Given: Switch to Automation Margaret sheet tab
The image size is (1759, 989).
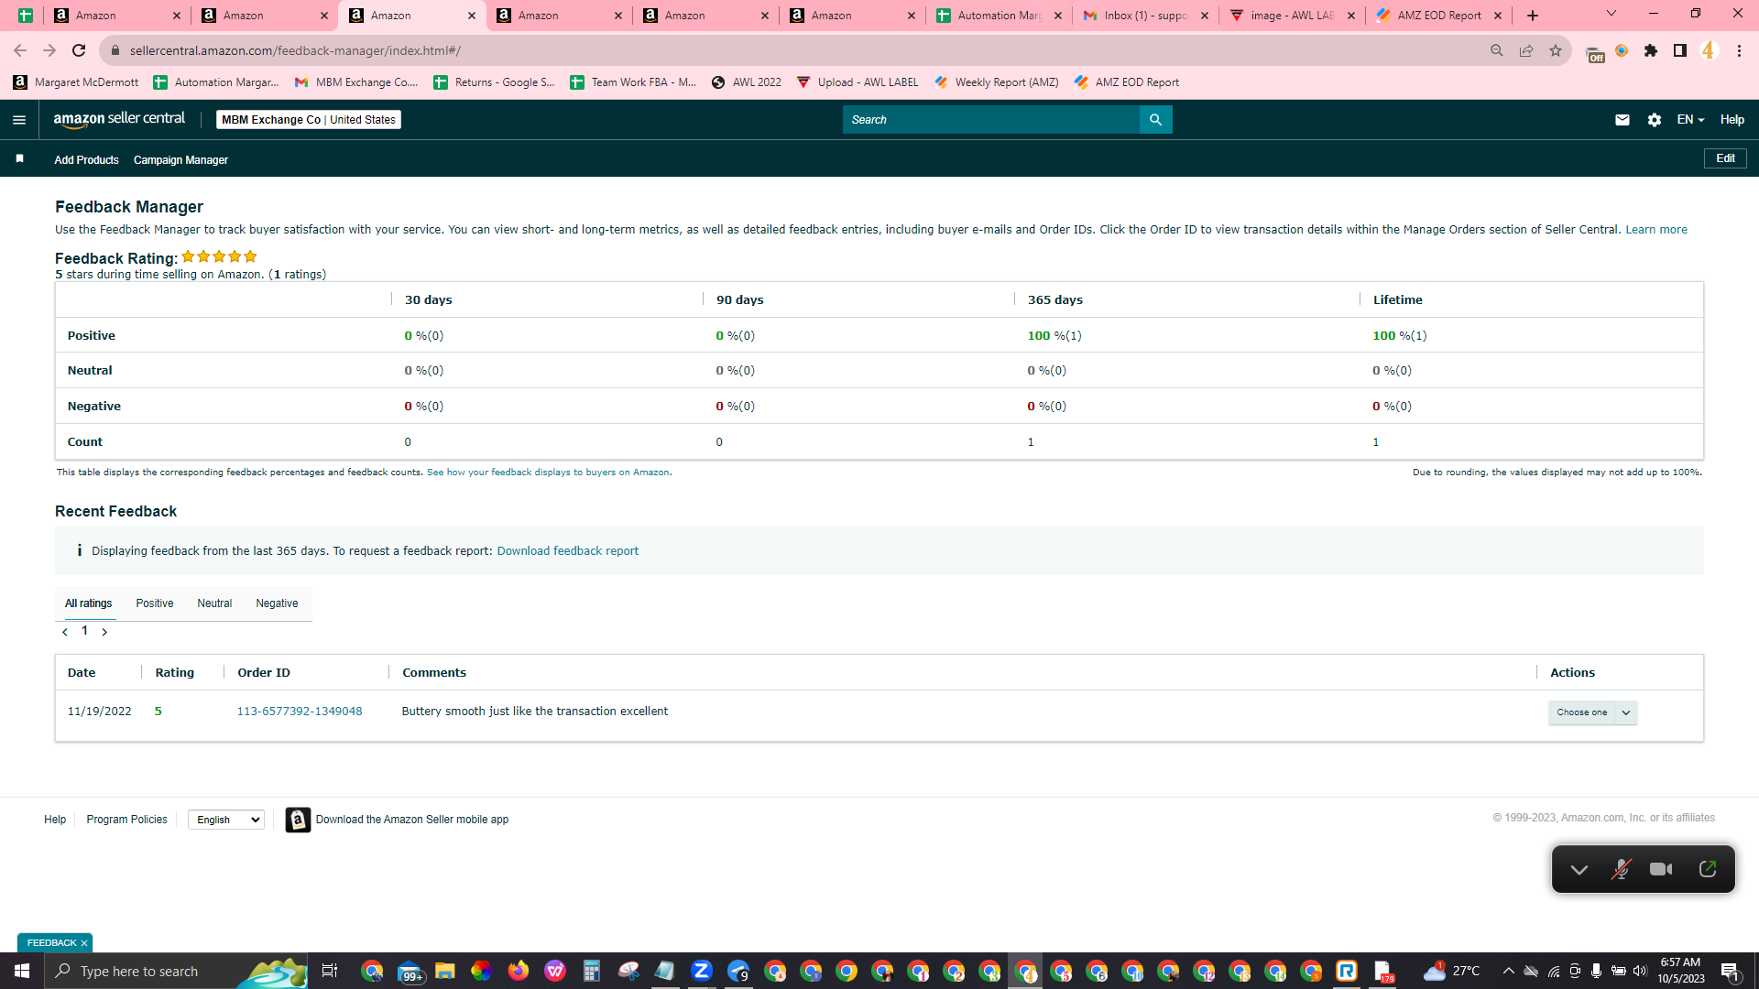Looking at the screenshot, I should [x=999, y=16].
